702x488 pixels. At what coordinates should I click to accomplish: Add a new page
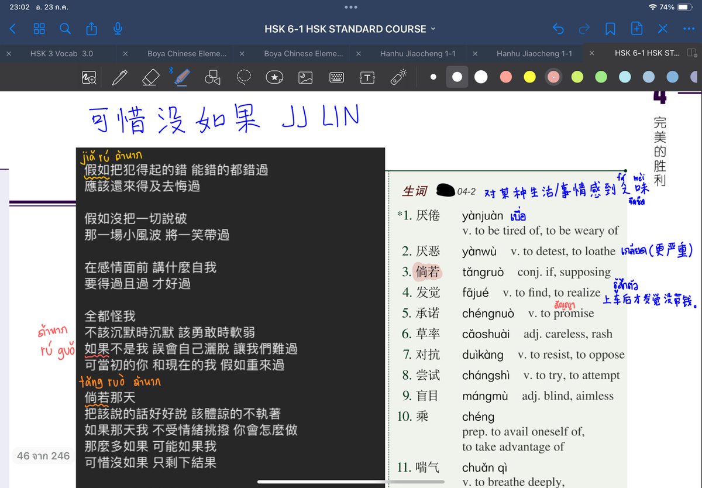(636, 29)
